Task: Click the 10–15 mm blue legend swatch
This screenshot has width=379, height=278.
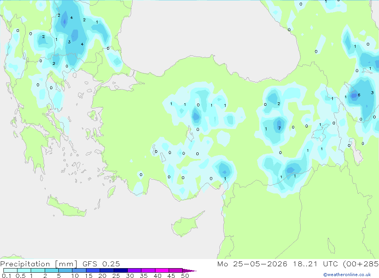Action: [x=79, y=270]
